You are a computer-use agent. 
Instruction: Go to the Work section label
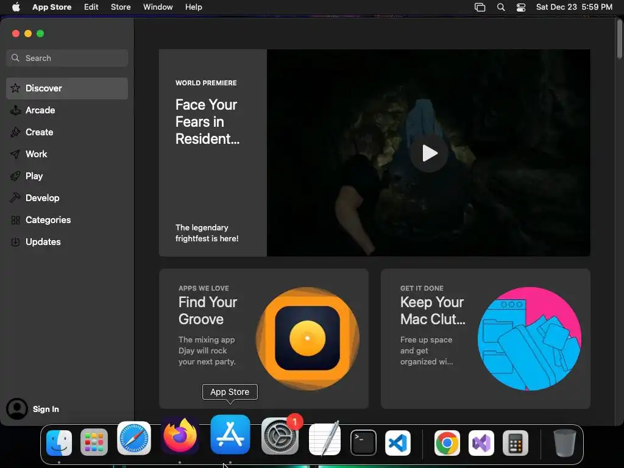(x=36, y=154)
